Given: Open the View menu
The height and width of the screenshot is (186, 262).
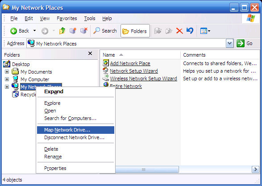Looking at the screenshot, I should pos(45,18).
